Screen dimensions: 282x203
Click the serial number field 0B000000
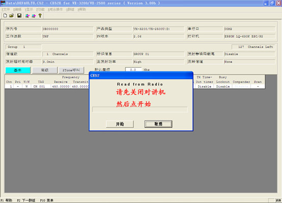click(68, 29)
